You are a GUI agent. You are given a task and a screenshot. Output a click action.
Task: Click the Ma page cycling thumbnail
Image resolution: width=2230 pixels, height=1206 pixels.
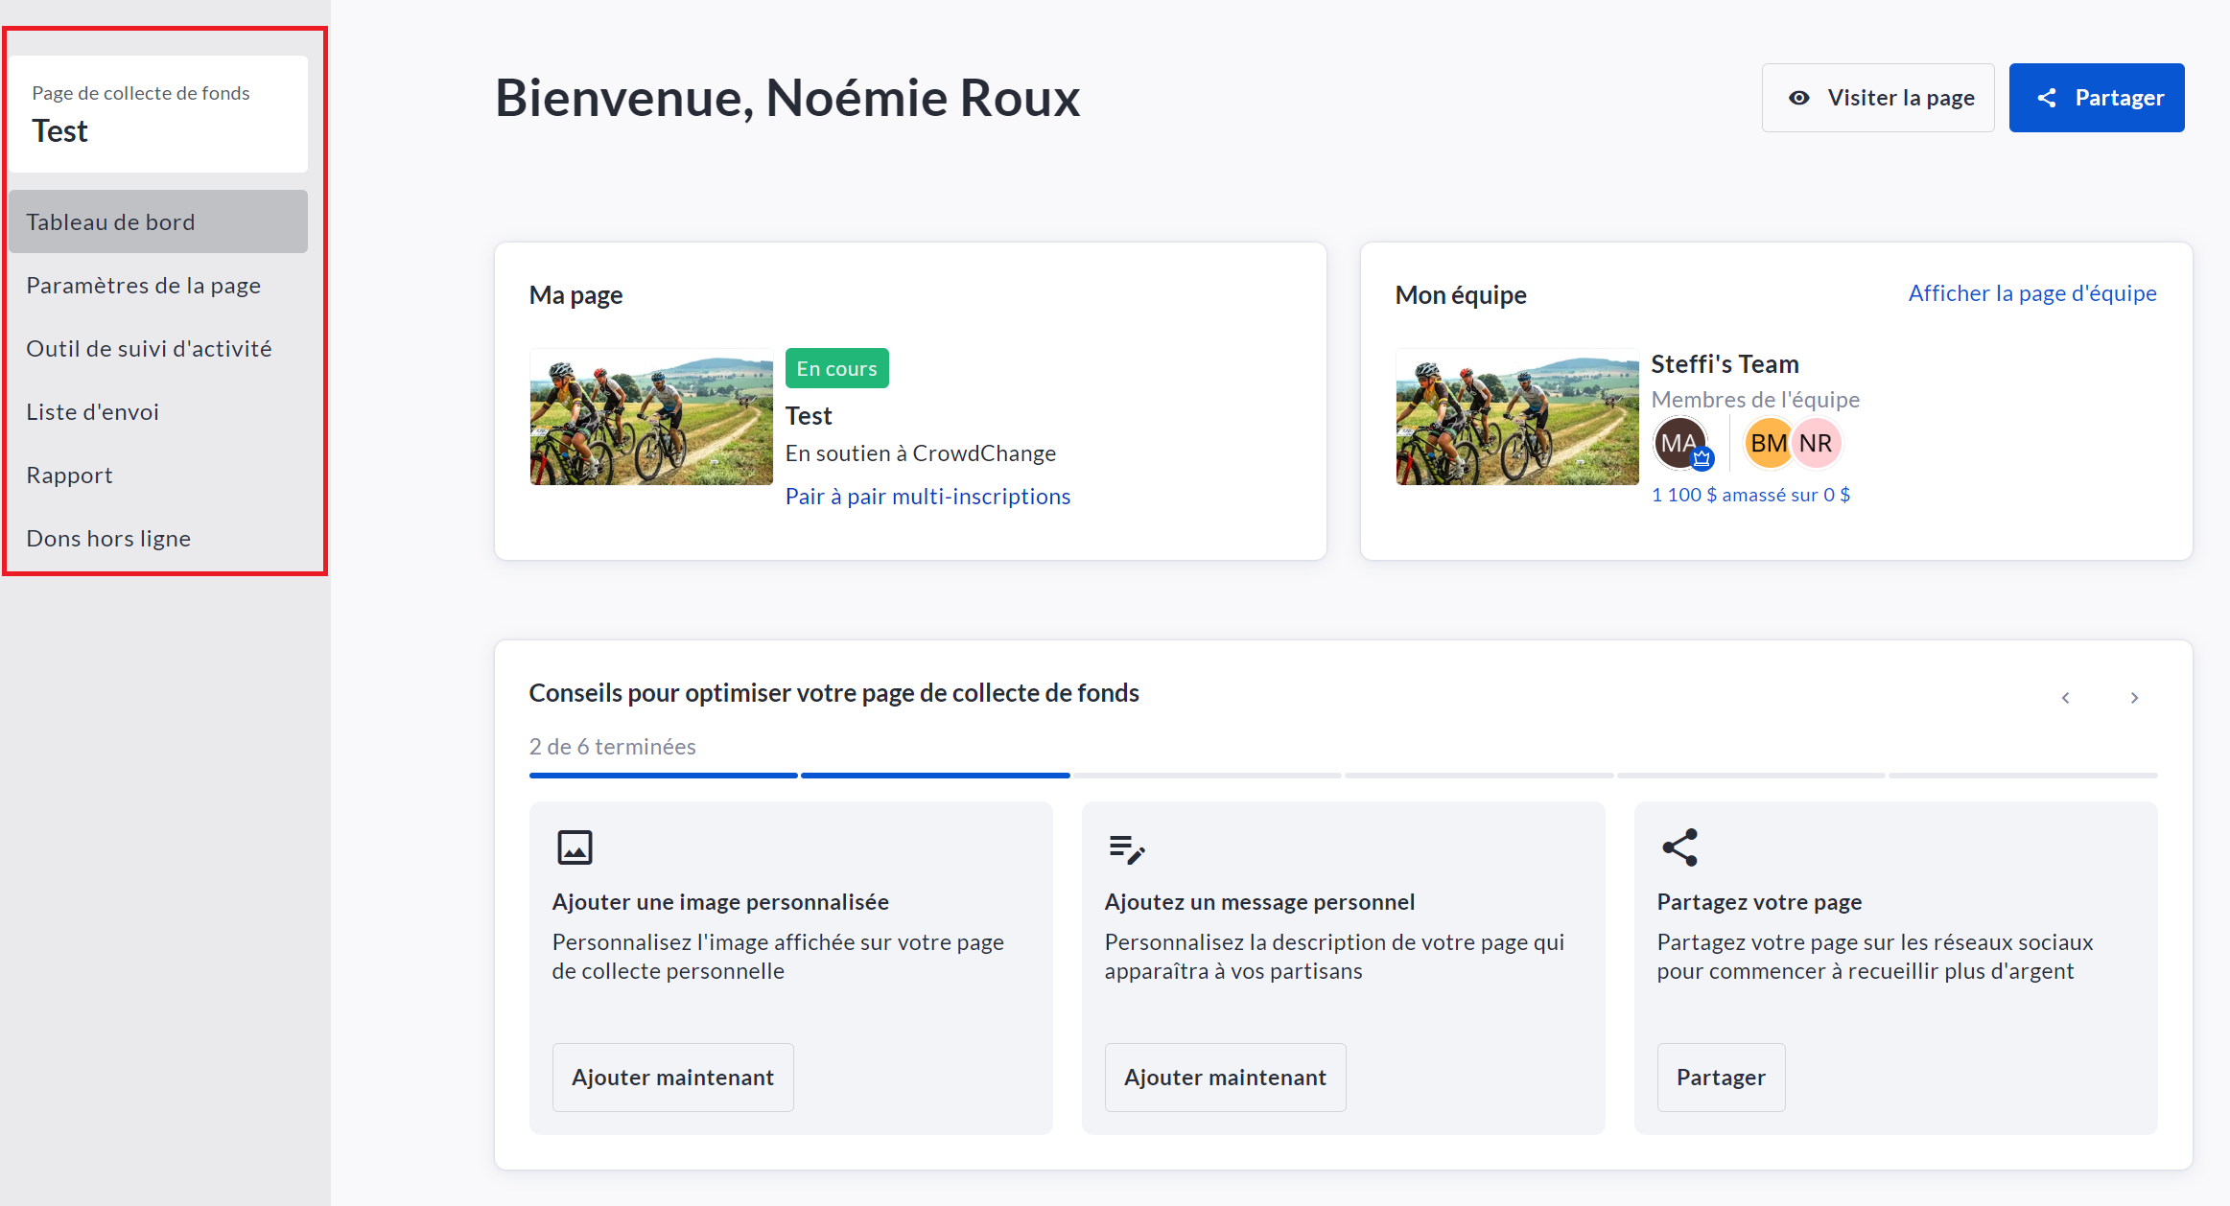(x=651, y=417)
